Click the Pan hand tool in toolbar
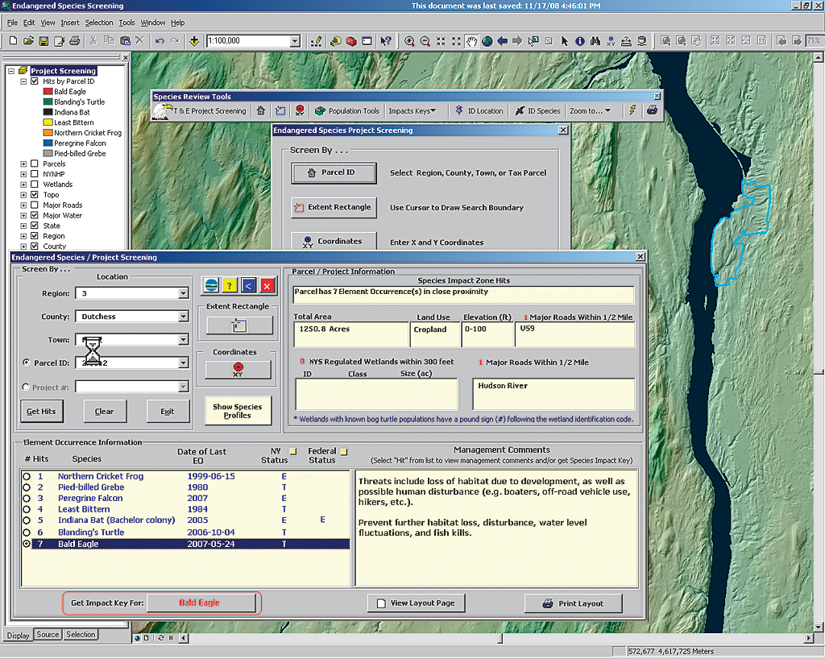This screenshot has width=825, height=659. (472, 41)
